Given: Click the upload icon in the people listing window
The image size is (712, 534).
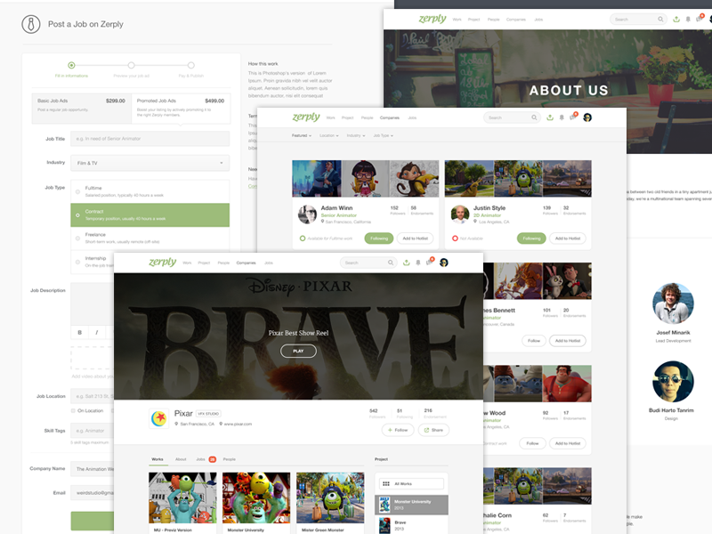Looking at the screenshot, I should point(550,117).
